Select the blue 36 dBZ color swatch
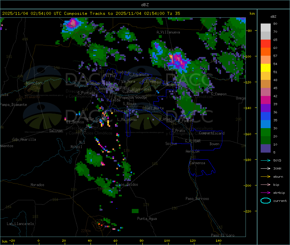 pyautogui.click(x=266, y=116)
